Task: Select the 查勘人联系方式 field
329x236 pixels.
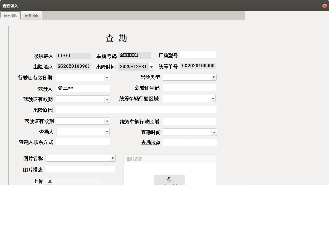Action: pyautogui.click(x=83, y=142)
